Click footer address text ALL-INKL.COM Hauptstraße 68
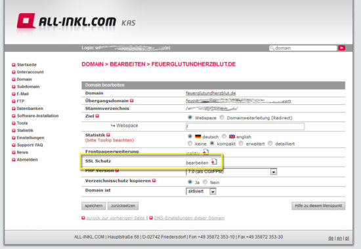This screenshot has height=249, width=361. click(x=106, y=237)
